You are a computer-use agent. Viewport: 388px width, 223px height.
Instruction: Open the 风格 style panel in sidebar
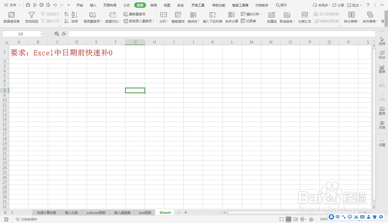click(382, 125)
